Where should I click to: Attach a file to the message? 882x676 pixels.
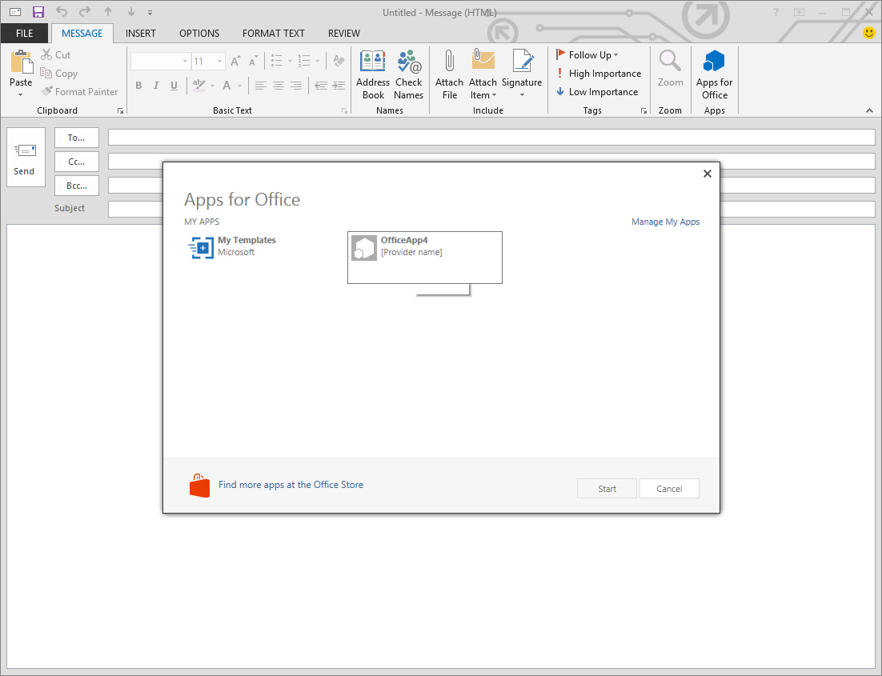(x=449, y=74)
